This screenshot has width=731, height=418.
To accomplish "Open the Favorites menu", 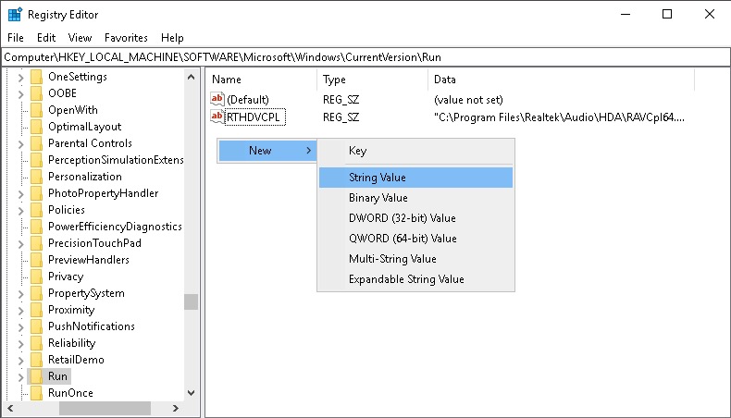I will click(x=126, y=38).
